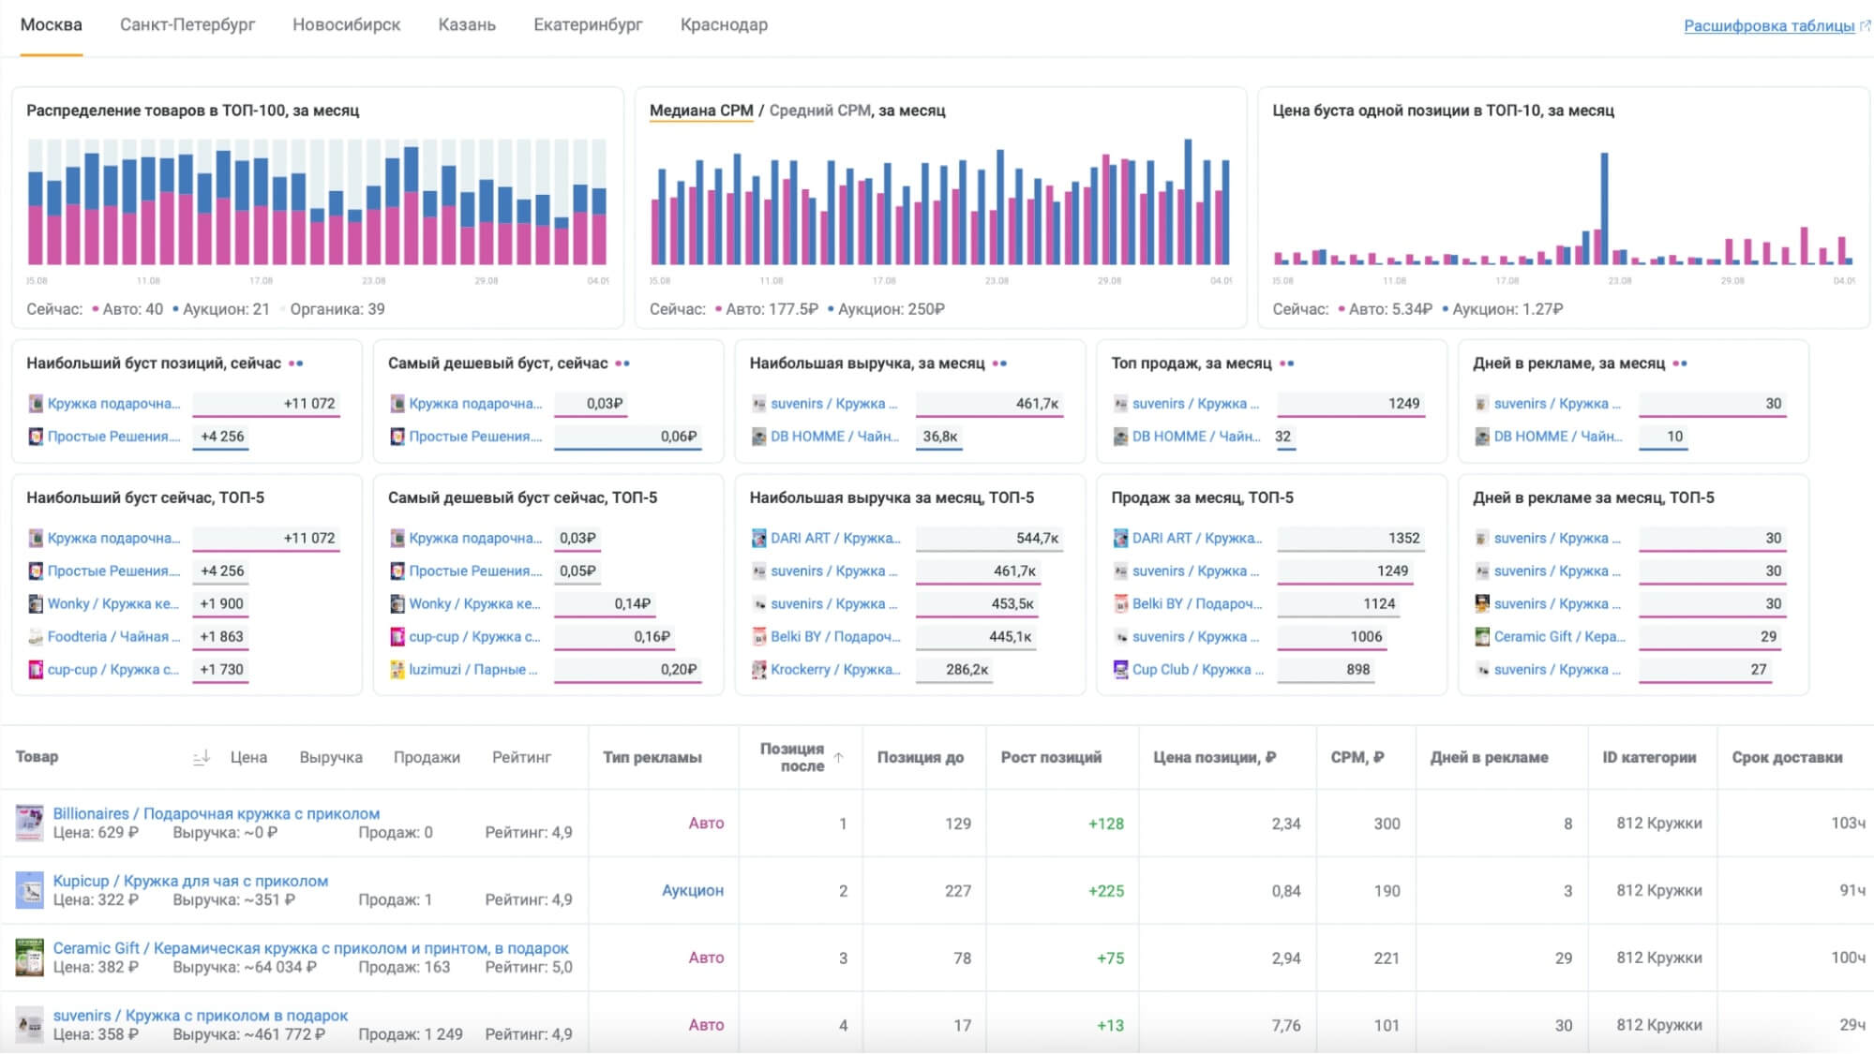Open Billionaires product thumbnail in the table
Screen dimensions: 1874x1054
pos(30,823)
